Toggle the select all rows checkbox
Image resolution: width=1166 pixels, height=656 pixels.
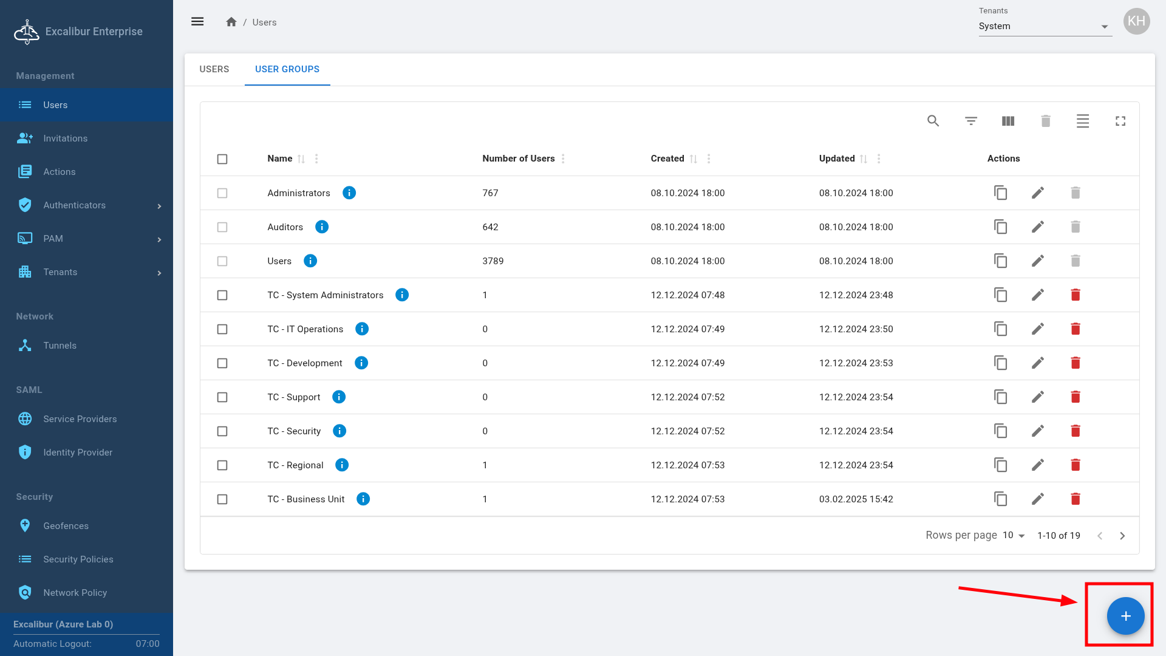[x=222, y=159]
